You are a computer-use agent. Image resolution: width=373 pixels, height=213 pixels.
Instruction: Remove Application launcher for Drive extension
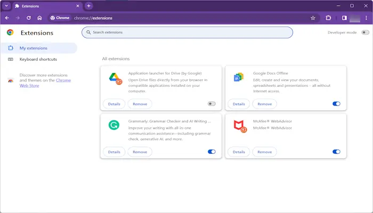tap(140, 104)
